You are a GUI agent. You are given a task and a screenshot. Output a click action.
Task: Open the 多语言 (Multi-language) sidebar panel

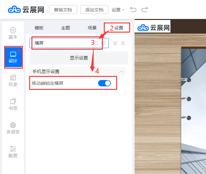pyautogui.click(x=13, y=128)
